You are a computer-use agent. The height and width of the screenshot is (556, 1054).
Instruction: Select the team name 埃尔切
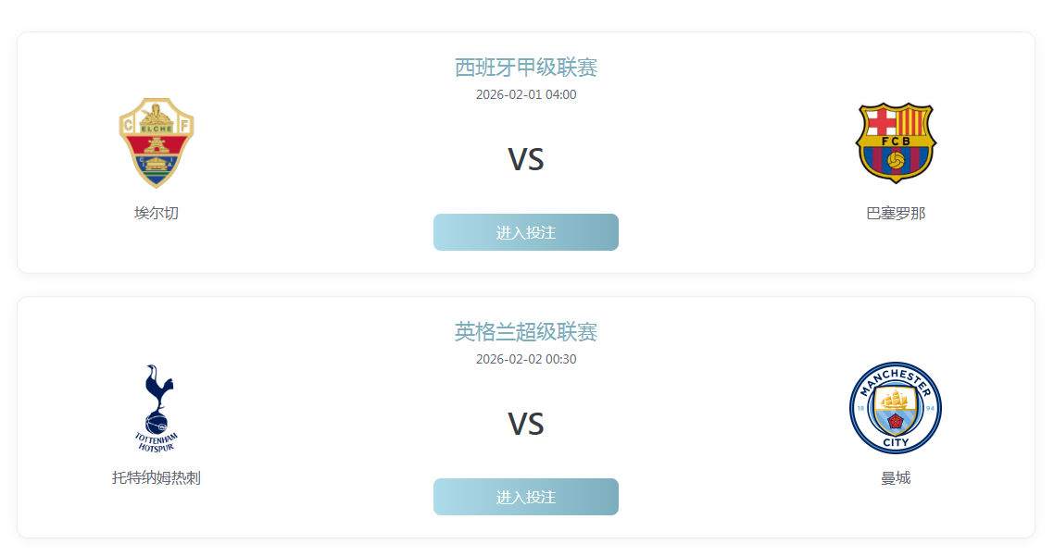coord(156,212)
